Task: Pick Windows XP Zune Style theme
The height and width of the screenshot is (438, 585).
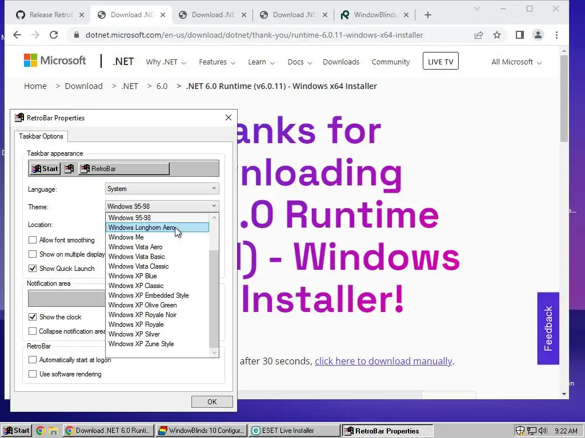Action: coord(158,343)
